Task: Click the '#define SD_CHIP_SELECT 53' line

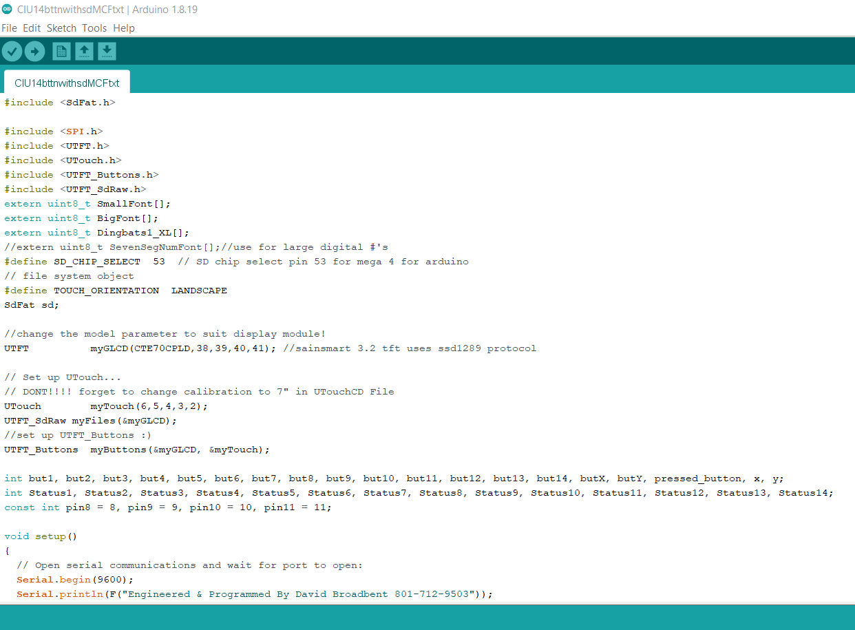Action: tap(236, 262)
